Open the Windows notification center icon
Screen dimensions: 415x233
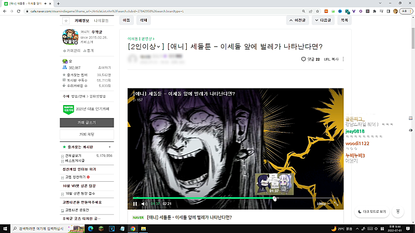tap(408, 228)
